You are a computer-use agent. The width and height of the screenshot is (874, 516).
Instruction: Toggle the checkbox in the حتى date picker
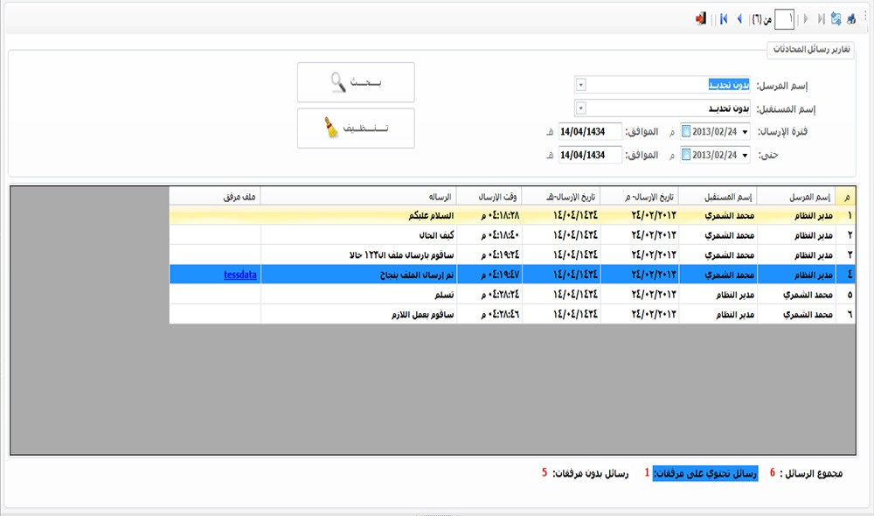[686, 155]
